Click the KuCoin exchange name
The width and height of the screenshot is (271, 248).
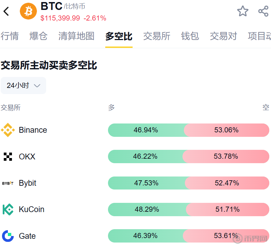coord(31,209)
